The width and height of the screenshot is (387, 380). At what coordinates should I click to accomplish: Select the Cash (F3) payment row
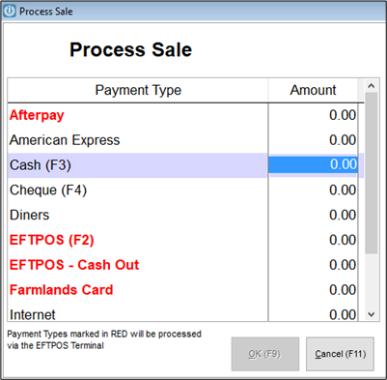(186, 165)
